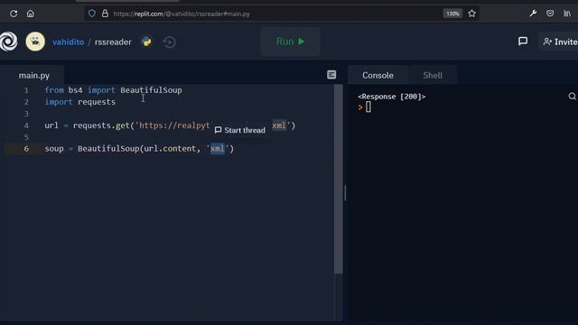
Task: Open the browser library icon
Action: tap(567, 14)
